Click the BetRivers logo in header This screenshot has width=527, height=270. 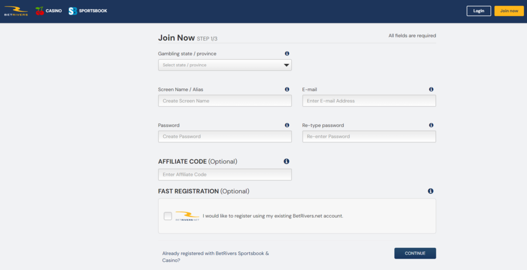[16, 11]
